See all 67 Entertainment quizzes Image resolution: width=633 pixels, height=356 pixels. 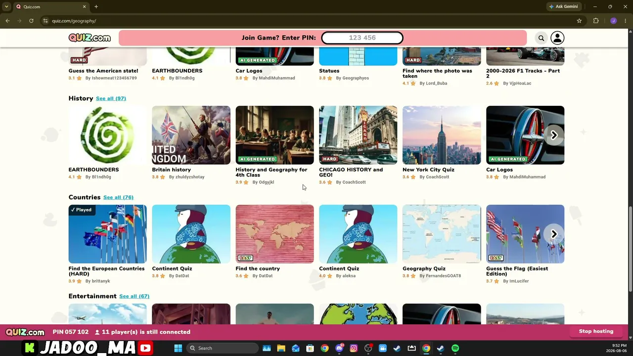(134, 296)
